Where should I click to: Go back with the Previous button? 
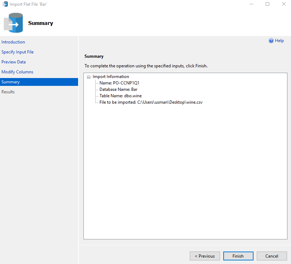[x=205, y=256]
